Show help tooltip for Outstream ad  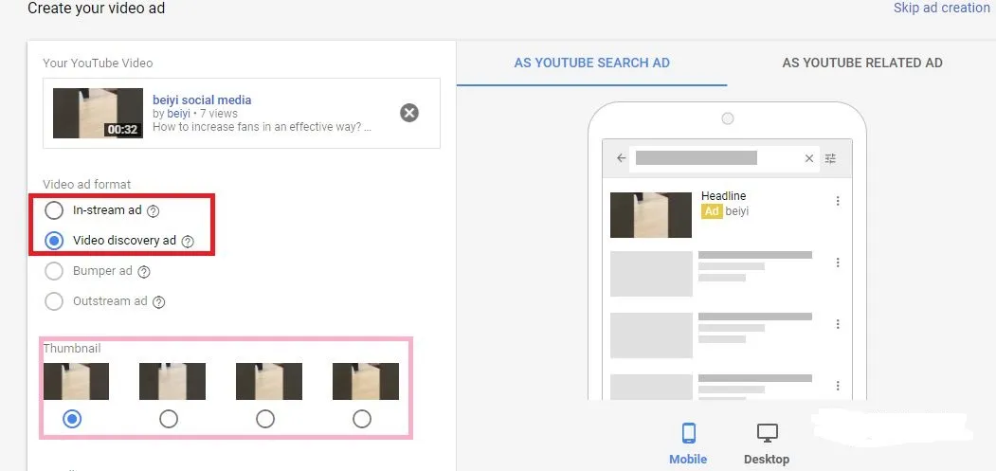(x=159, y=302)
